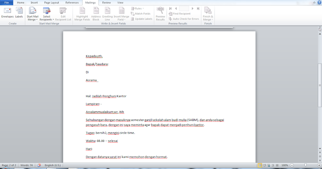Insert a Greeting Line

(107, 14)
